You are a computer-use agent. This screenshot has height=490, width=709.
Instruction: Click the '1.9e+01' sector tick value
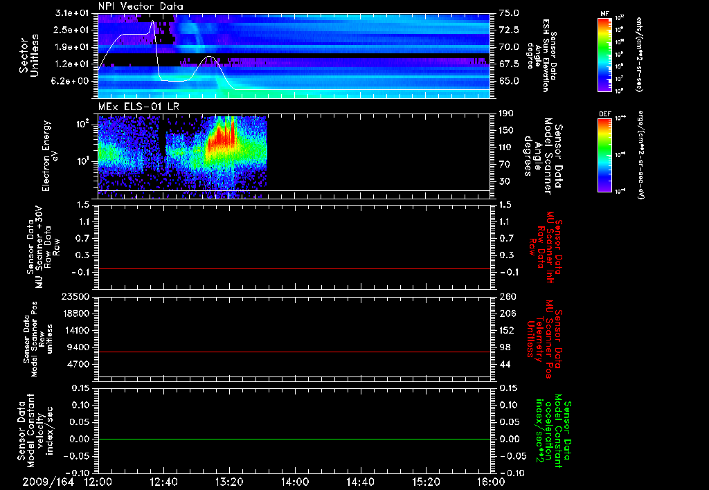coord(72,47)
